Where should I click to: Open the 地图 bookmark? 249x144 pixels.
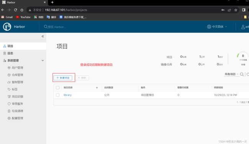39,17
